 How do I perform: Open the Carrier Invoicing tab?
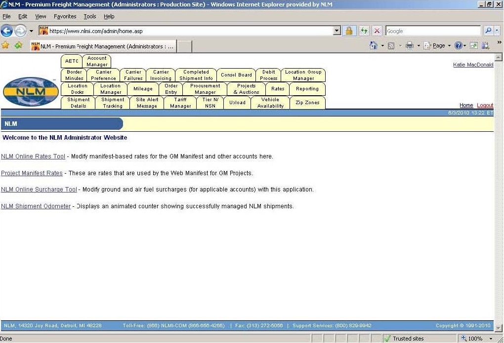coord(161,75)
